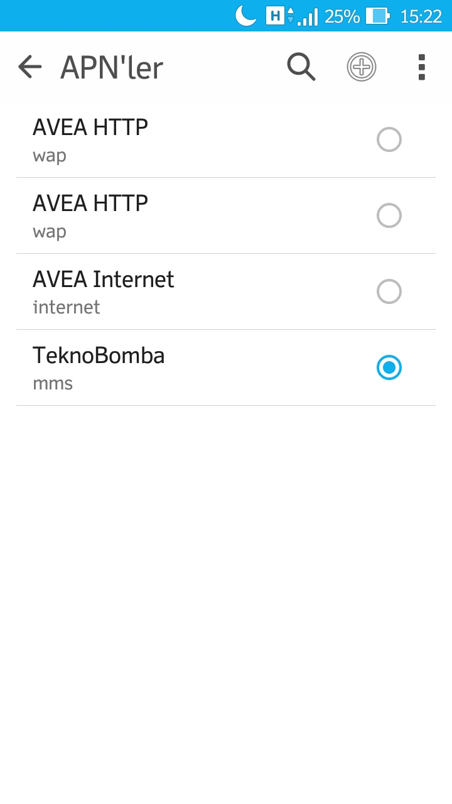Tap the internet subtitle under AVEA Internet

tap(67, 307)
